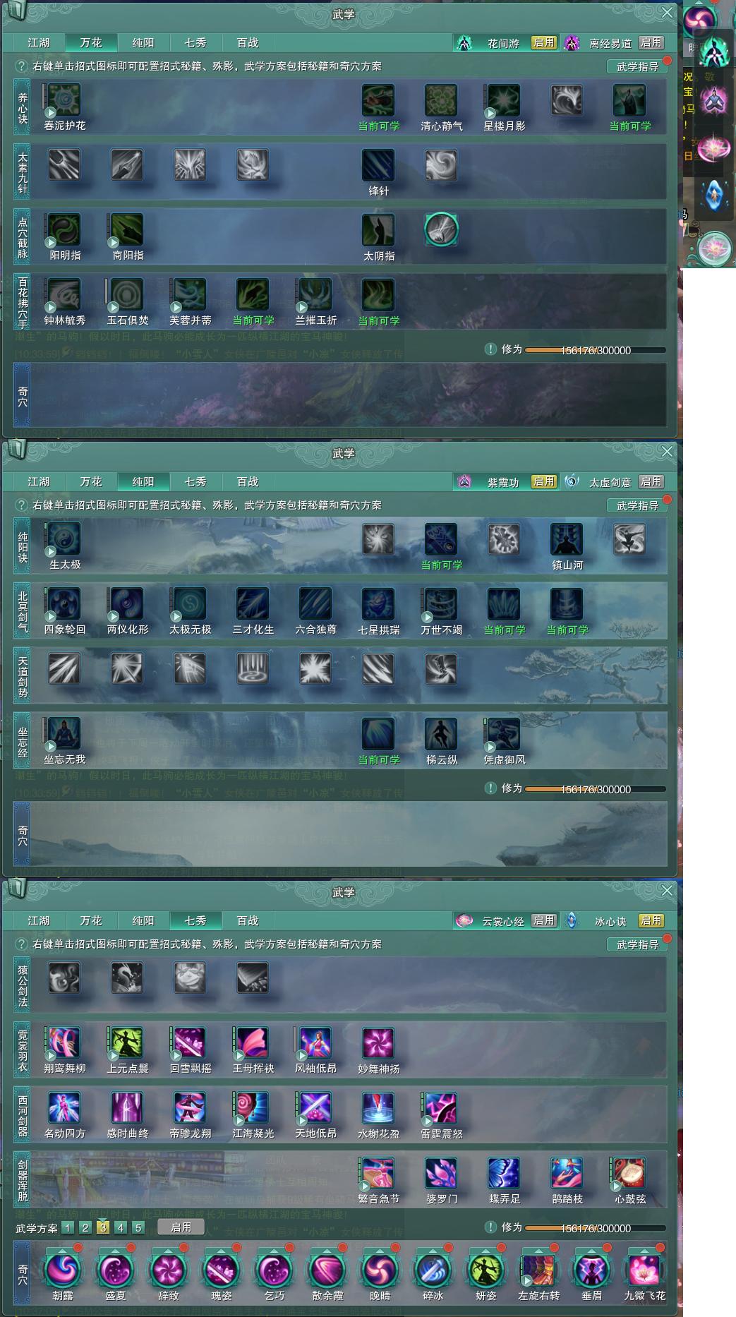This screenshot has height=1317, width=736.
Task: Click 启用 button beside 武学方案 numbers
Action: point(181,1227)
